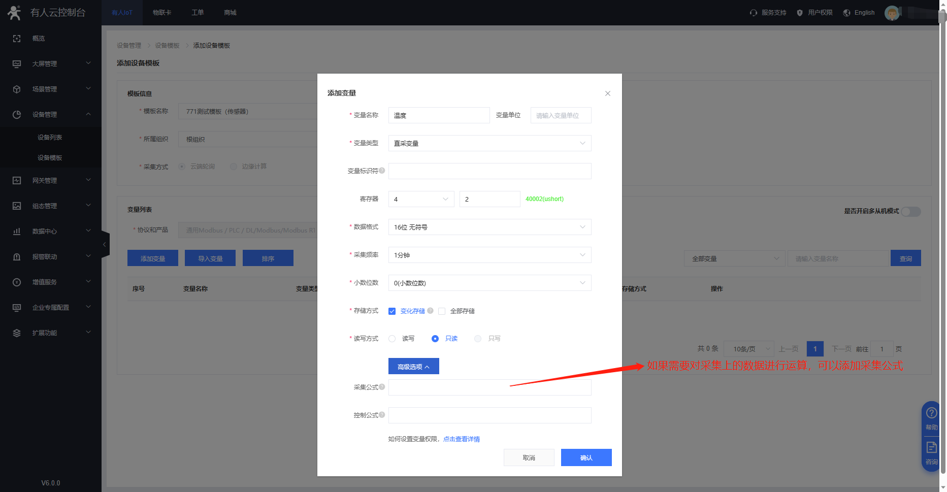Open the 物联卡 top navigation tab

(162, 13)
